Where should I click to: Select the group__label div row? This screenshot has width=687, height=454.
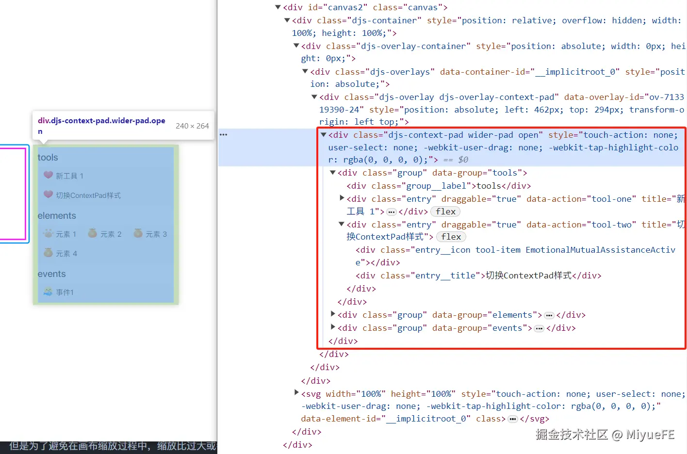439,186
